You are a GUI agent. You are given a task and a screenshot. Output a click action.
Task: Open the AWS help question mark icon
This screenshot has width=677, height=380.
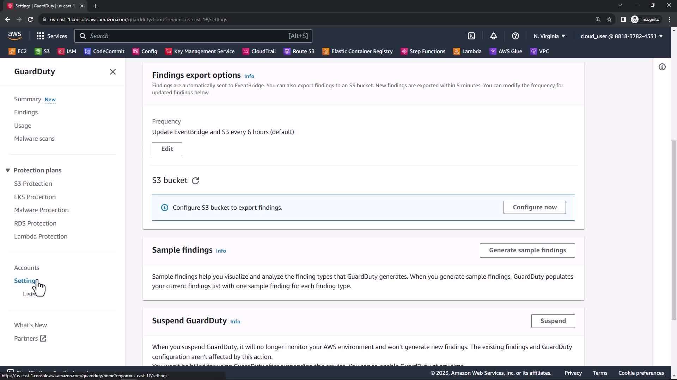pyautogui.click(x=515, y=36)
